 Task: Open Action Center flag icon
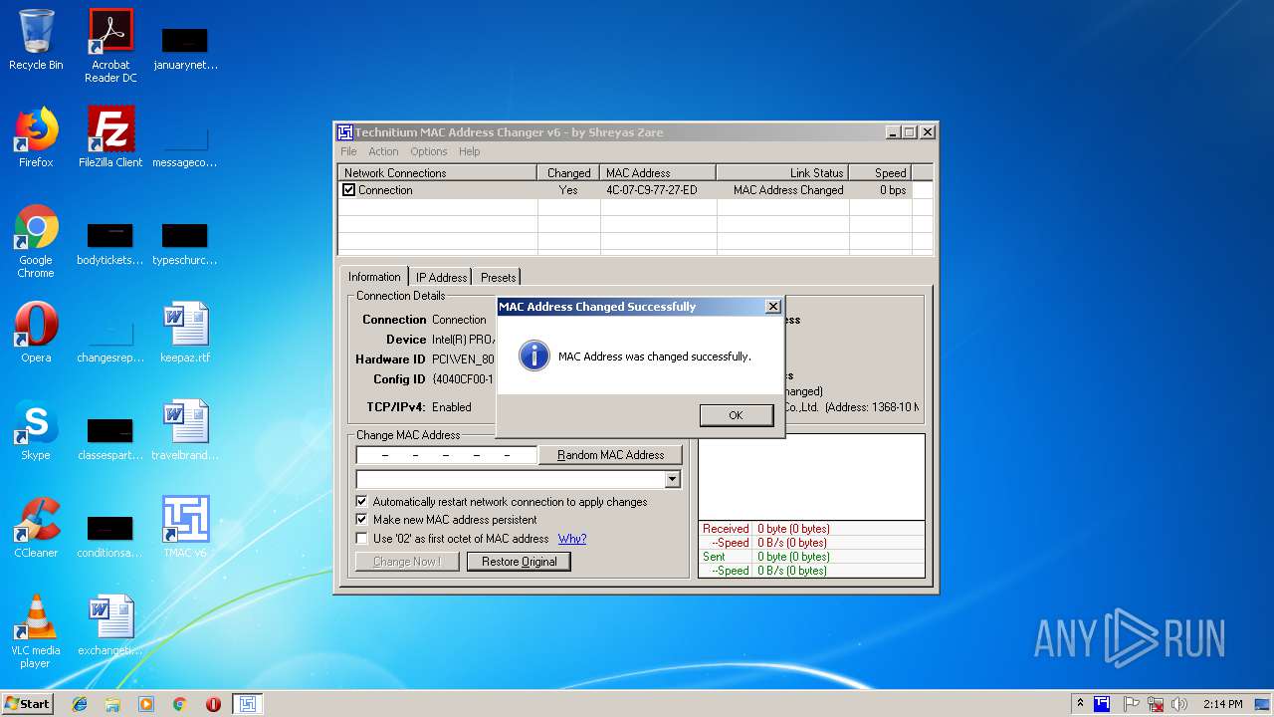[1131, 704]
